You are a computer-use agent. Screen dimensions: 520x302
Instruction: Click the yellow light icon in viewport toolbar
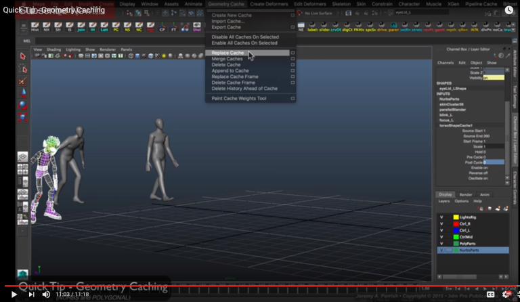point(164,56)
